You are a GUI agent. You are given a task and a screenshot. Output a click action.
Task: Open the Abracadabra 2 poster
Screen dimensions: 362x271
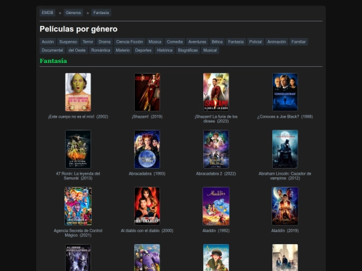tap(216, 149)
